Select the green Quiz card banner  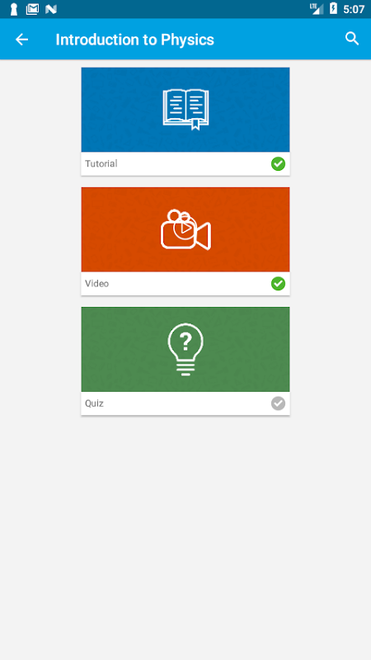(185, 349)
